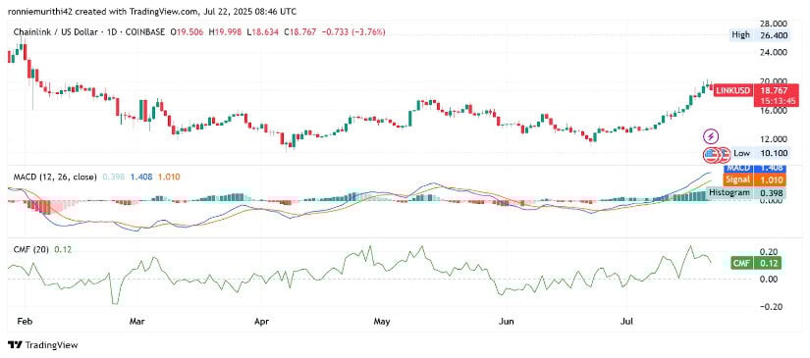The height and width of the screenshot is (358, 810).
Task: Click the Mar date label on time axis
Action: coord(136,322)
